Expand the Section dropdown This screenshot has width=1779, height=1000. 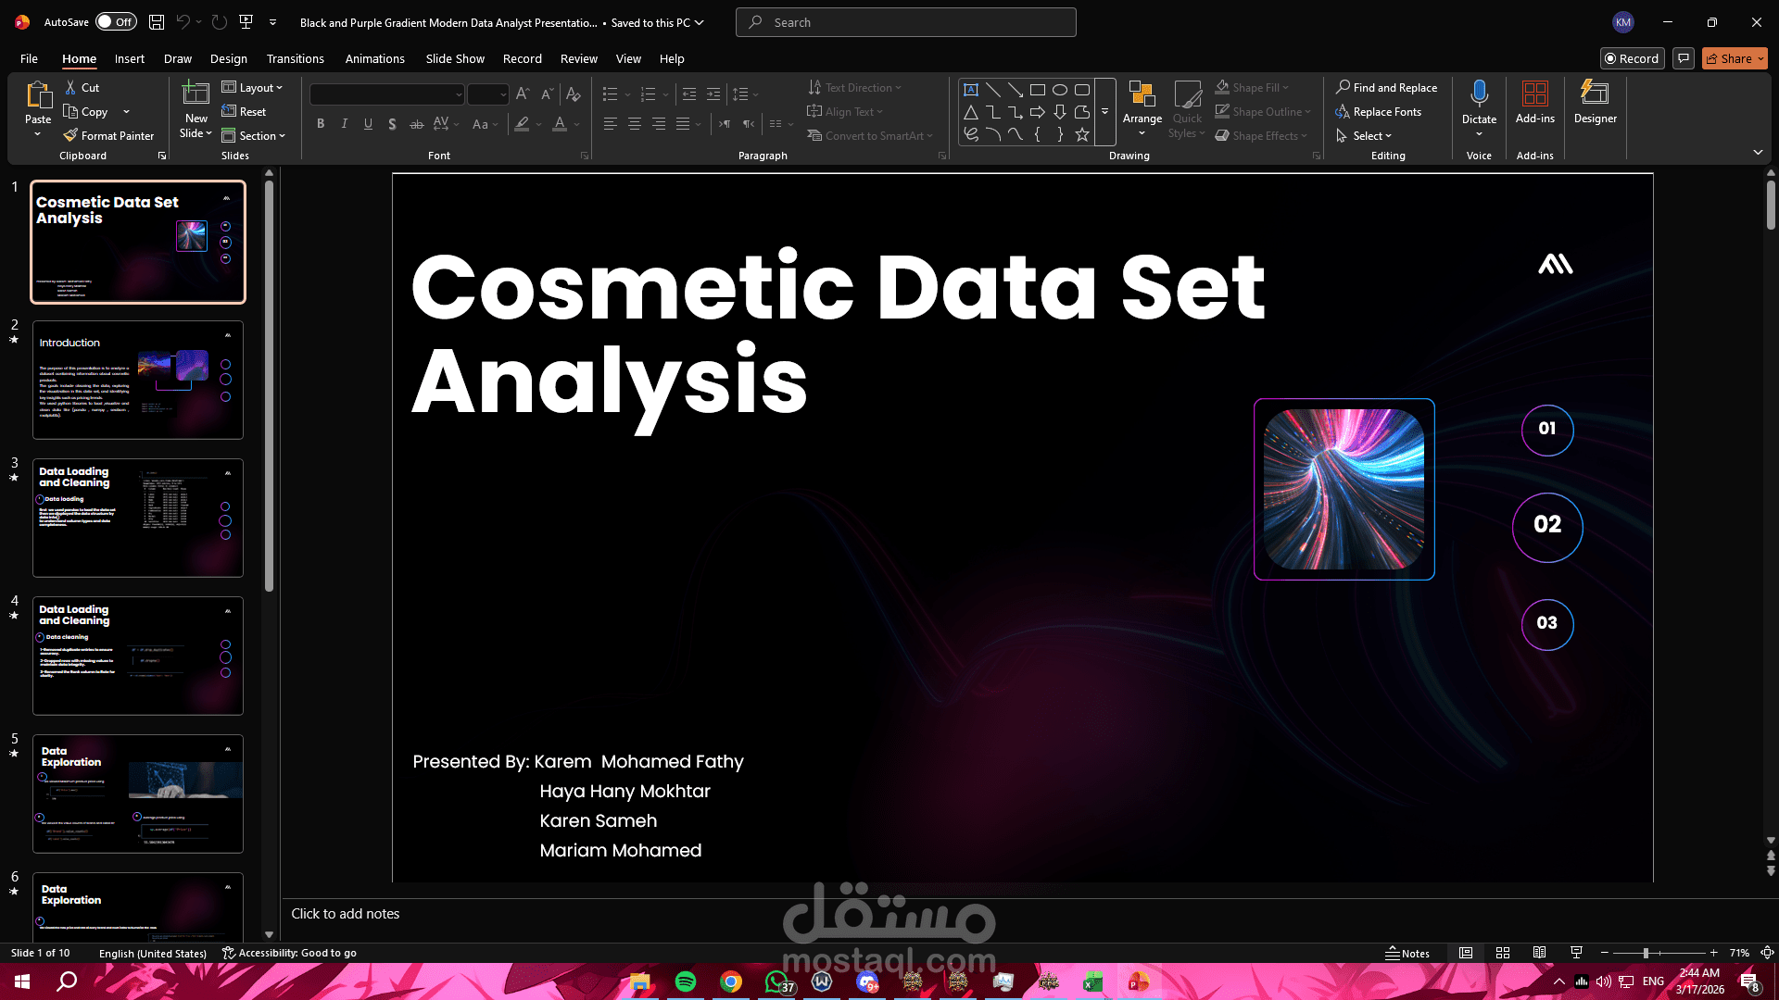(x=255, y=135)
